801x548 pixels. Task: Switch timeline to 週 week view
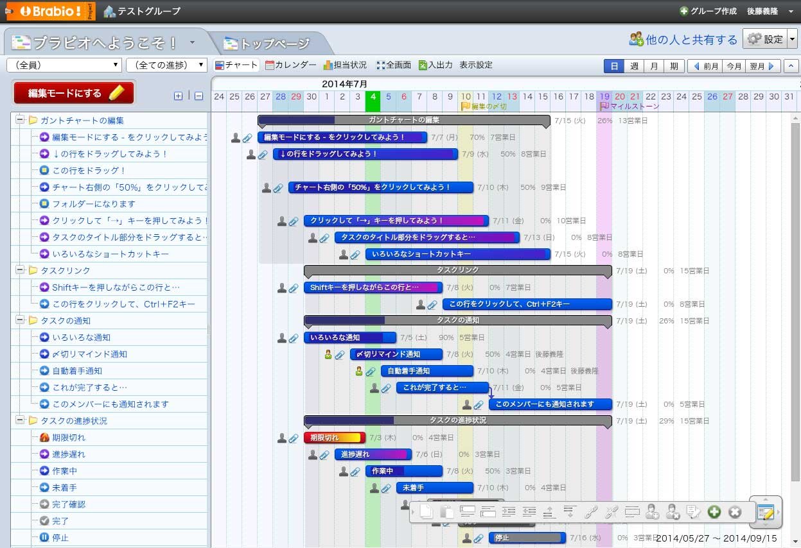pyautogui.click(x=633, y=65)
